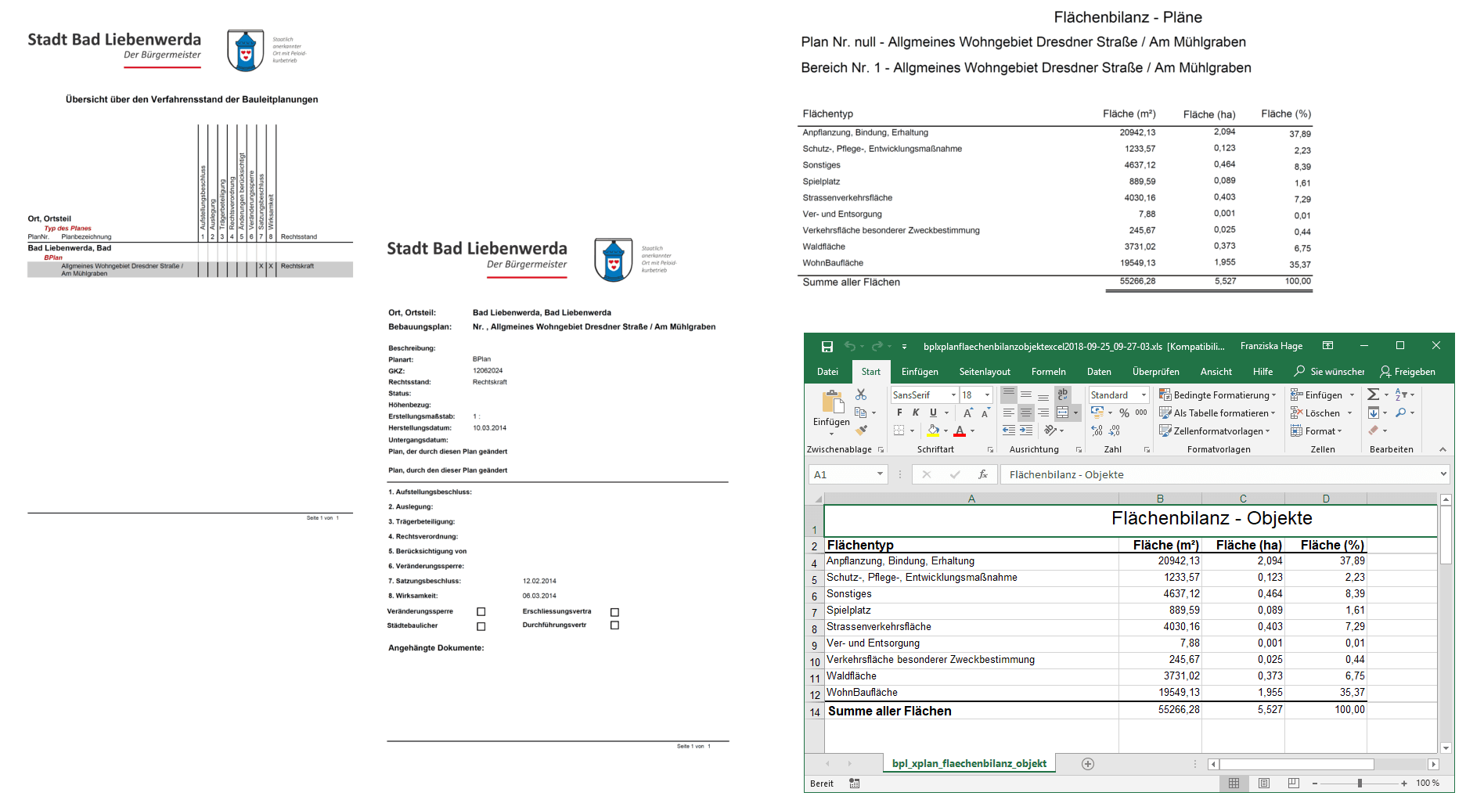Switch to the Formeln ribbon tab

pos(1048,372)
